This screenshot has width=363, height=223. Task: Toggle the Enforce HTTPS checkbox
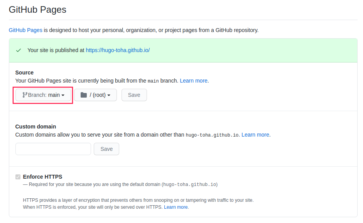click(x=18, y=177)
